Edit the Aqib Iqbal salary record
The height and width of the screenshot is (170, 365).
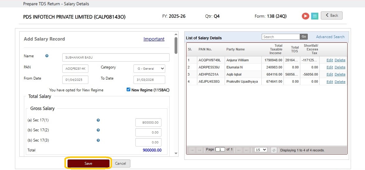pyautogui.click(x=330, y=74)
